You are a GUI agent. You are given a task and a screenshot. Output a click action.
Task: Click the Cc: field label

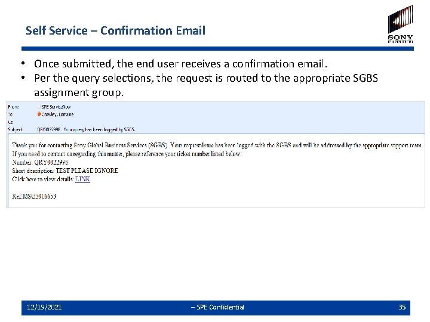pos(10,122)
